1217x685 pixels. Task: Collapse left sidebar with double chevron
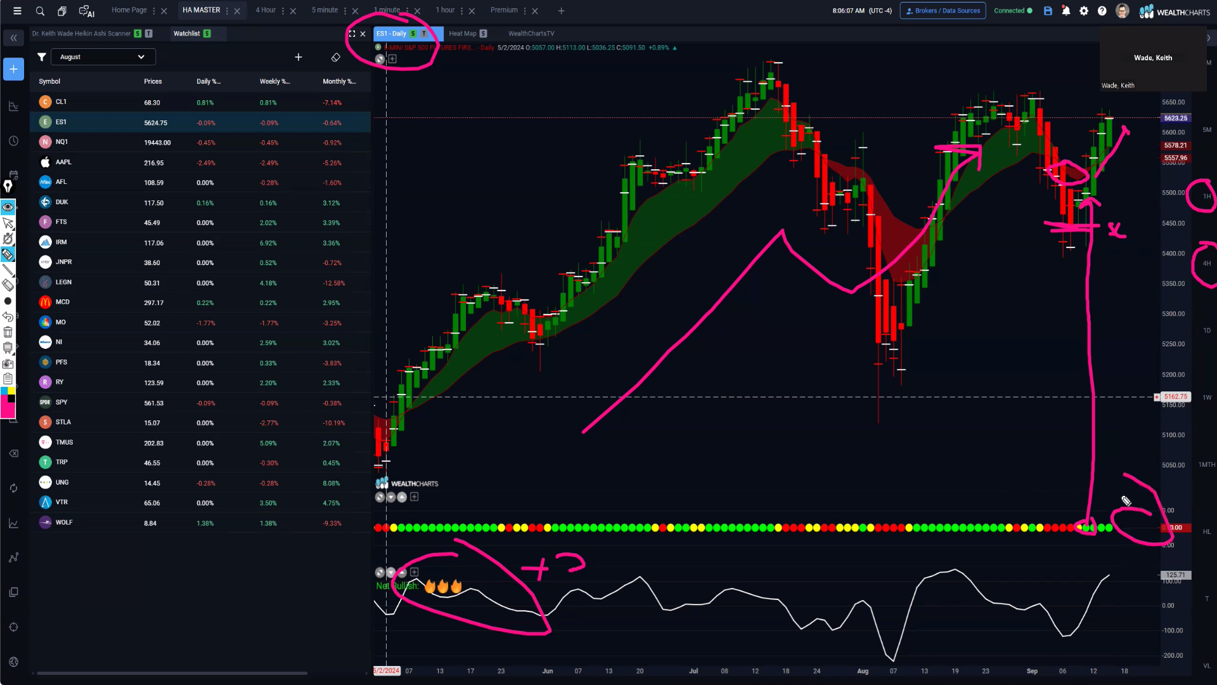tap(13, 38)
